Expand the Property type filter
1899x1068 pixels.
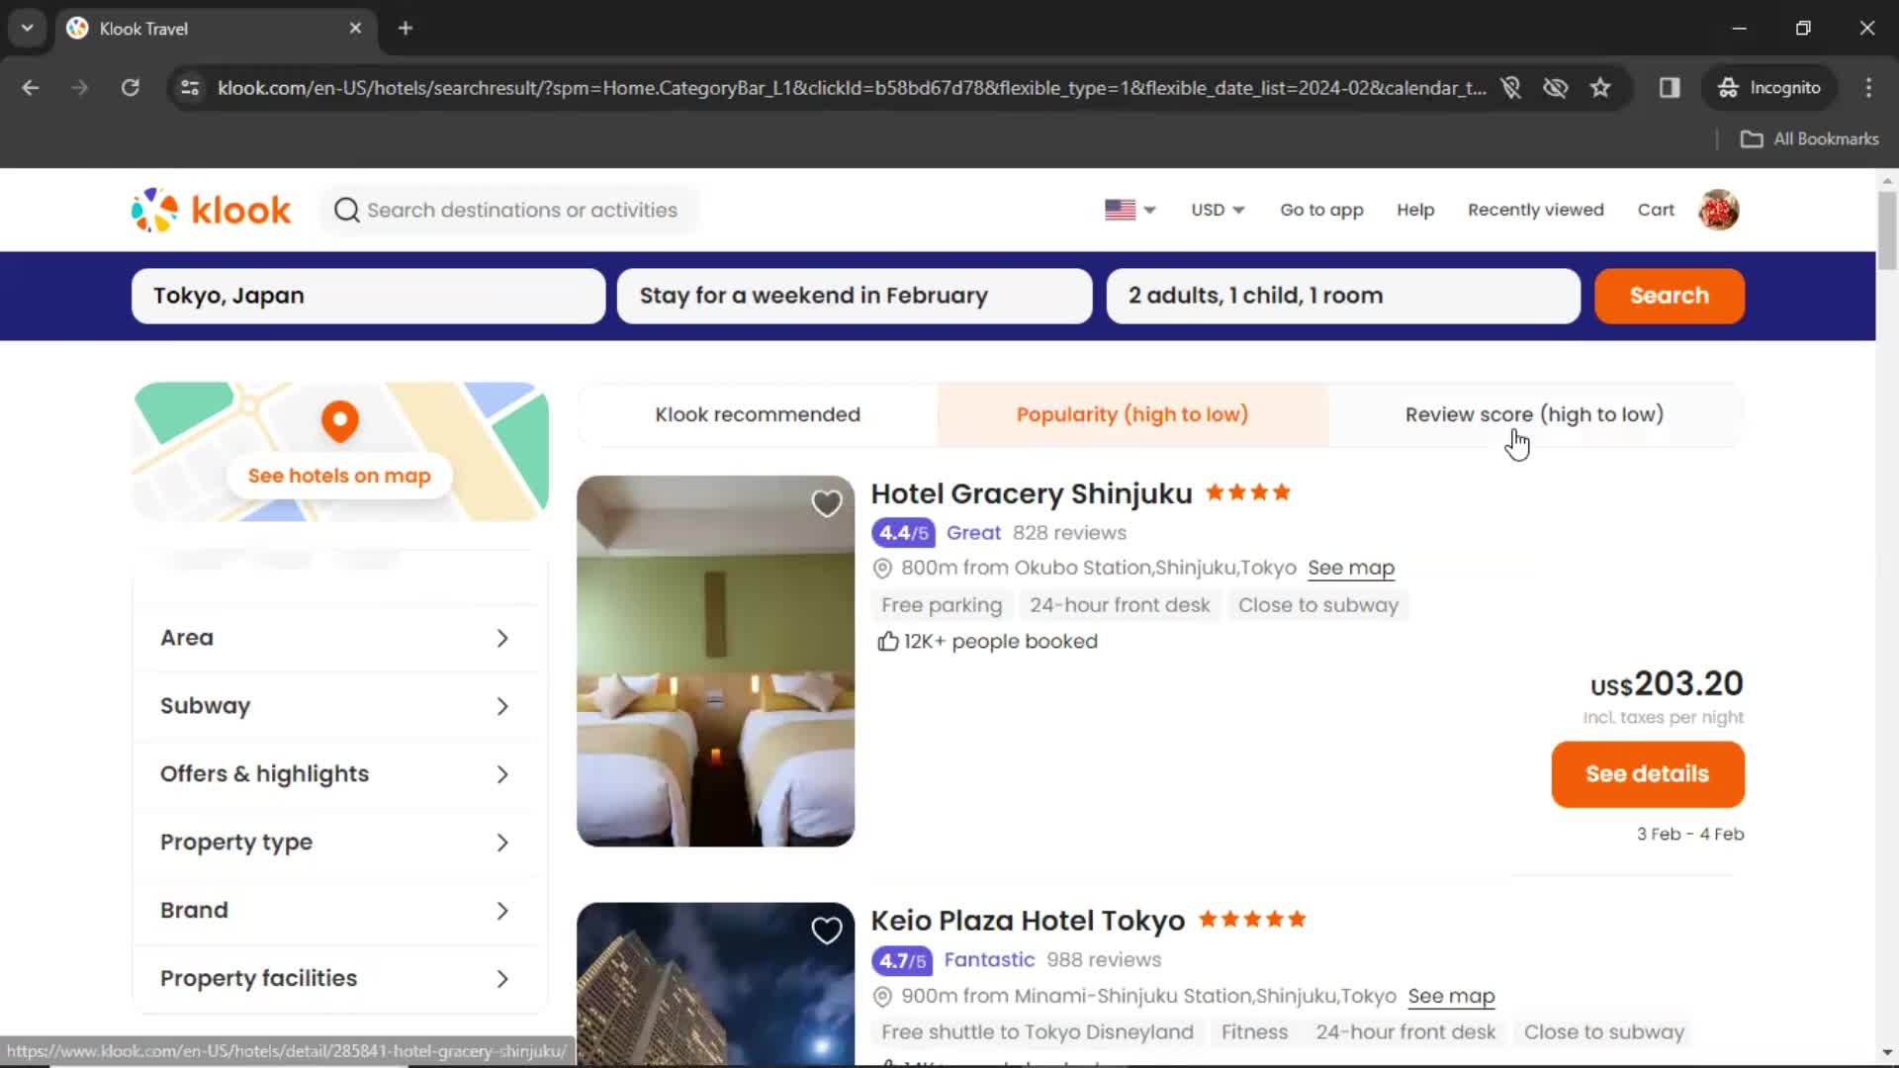click(x=339, y=843)
